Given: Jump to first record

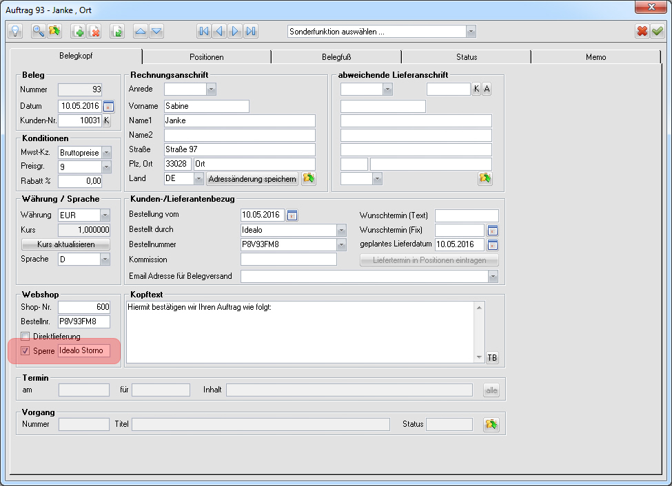Looking at the screenshot, I should click(x=204, y=31).
